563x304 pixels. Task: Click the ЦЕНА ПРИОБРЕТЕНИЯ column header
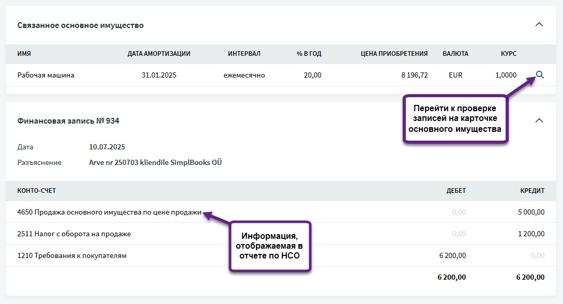coord(394,54)
